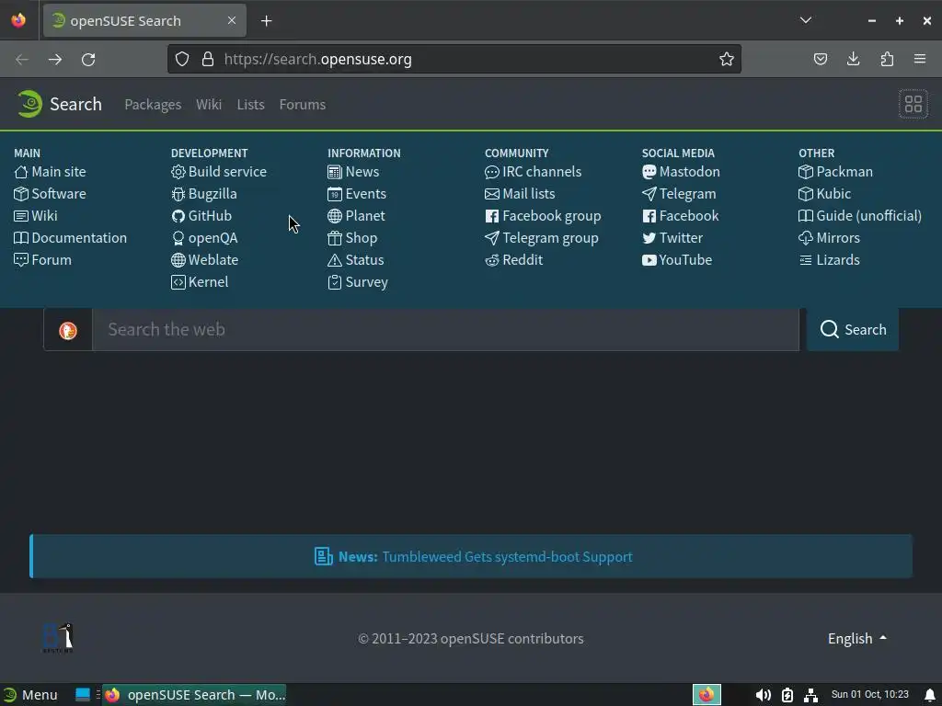Click the Search the web input field

point(446,330)
